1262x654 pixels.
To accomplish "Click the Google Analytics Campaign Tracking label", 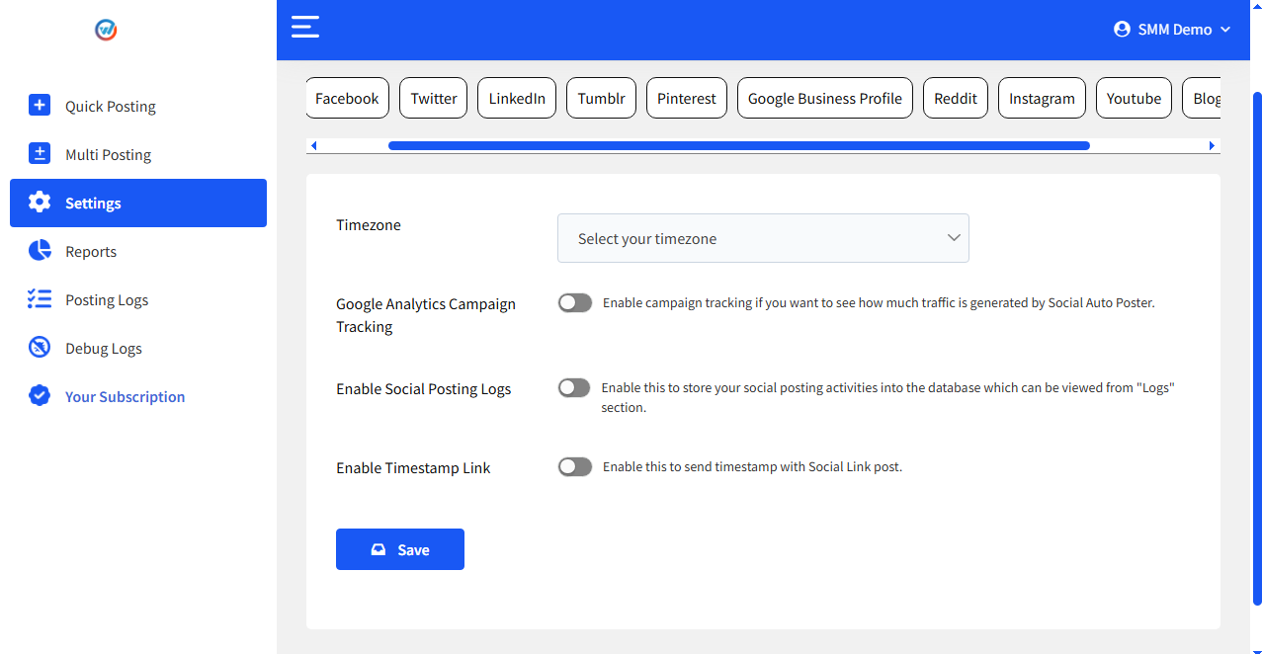I will coord(426,315).
